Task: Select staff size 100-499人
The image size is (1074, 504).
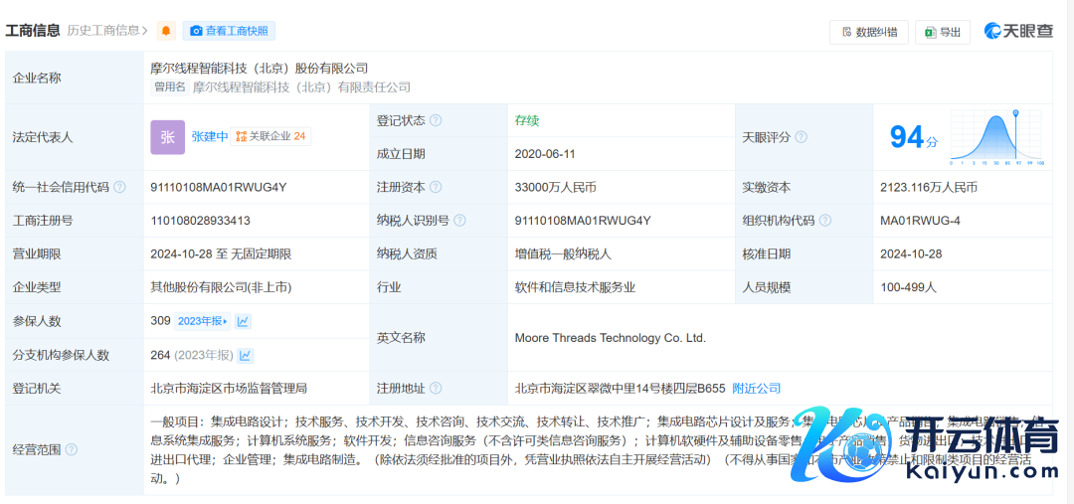Action: [x=908, y=287]
